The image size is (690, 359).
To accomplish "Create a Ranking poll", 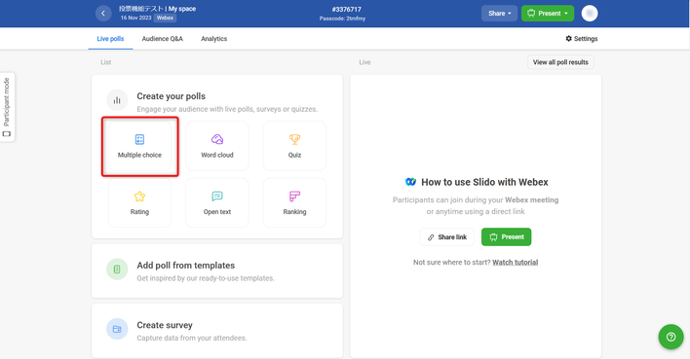I will [x=294, y=202].
